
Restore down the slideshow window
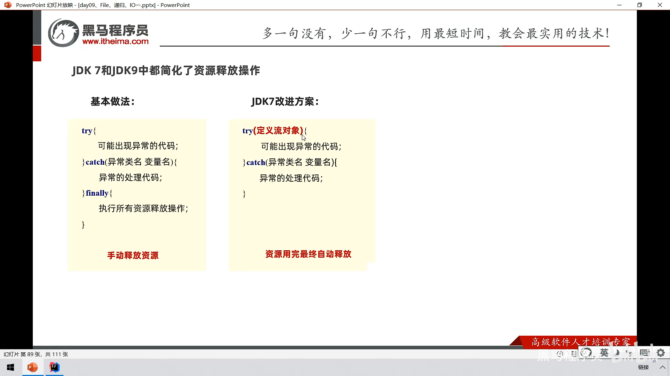click(639, 5)
